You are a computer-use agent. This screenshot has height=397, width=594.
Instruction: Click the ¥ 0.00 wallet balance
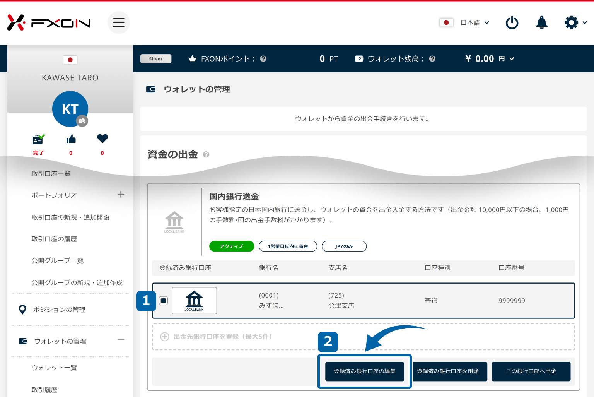pyautogui.click(x=480, y=59)
